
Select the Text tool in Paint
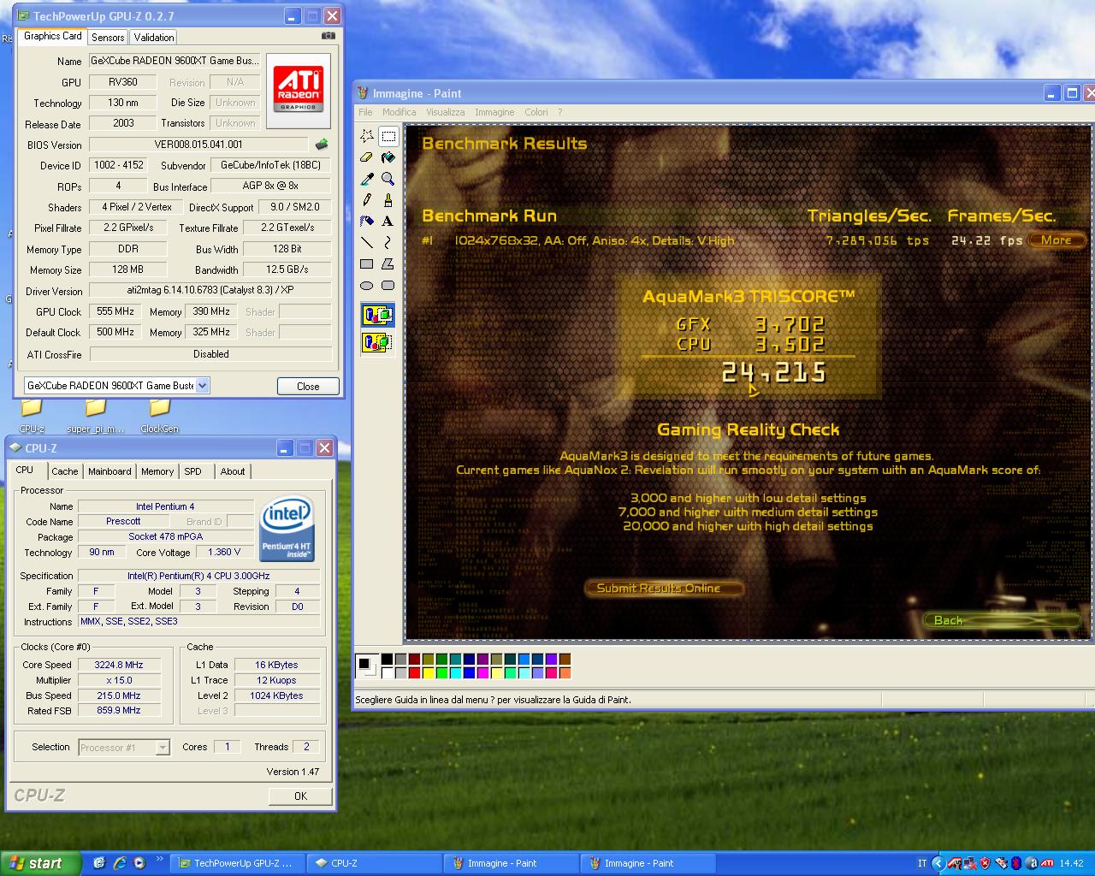tap(388, 221)
